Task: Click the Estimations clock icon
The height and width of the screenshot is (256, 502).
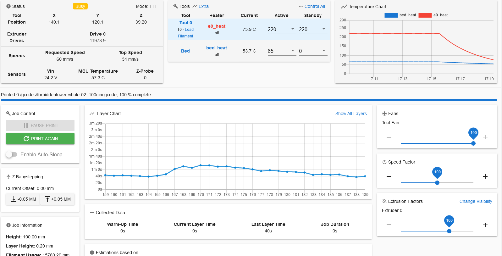Action: click(92, 253)
